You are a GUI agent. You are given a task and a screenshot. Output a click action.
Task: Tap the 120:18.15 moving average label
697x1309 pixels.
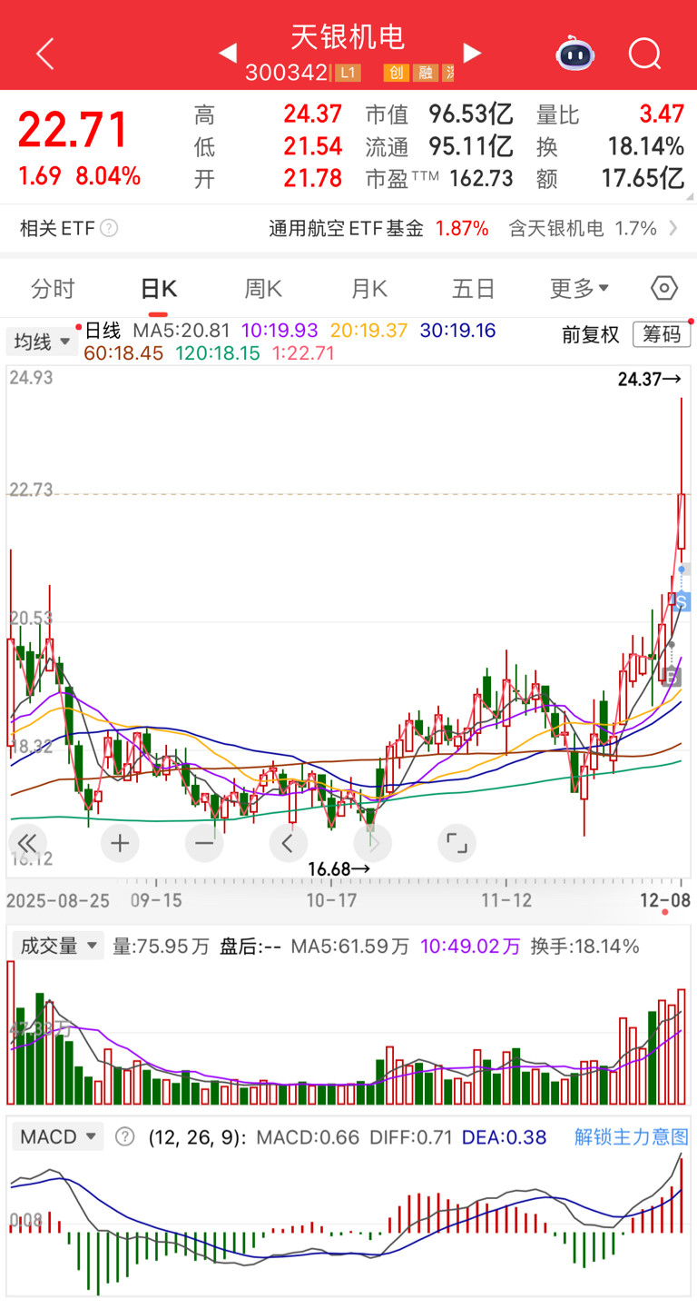(216, 352)
